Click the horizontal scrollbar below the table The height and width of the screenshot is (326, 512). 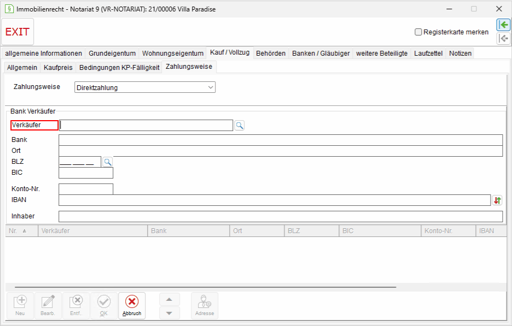pyautogui.click(x=205, y=287)
